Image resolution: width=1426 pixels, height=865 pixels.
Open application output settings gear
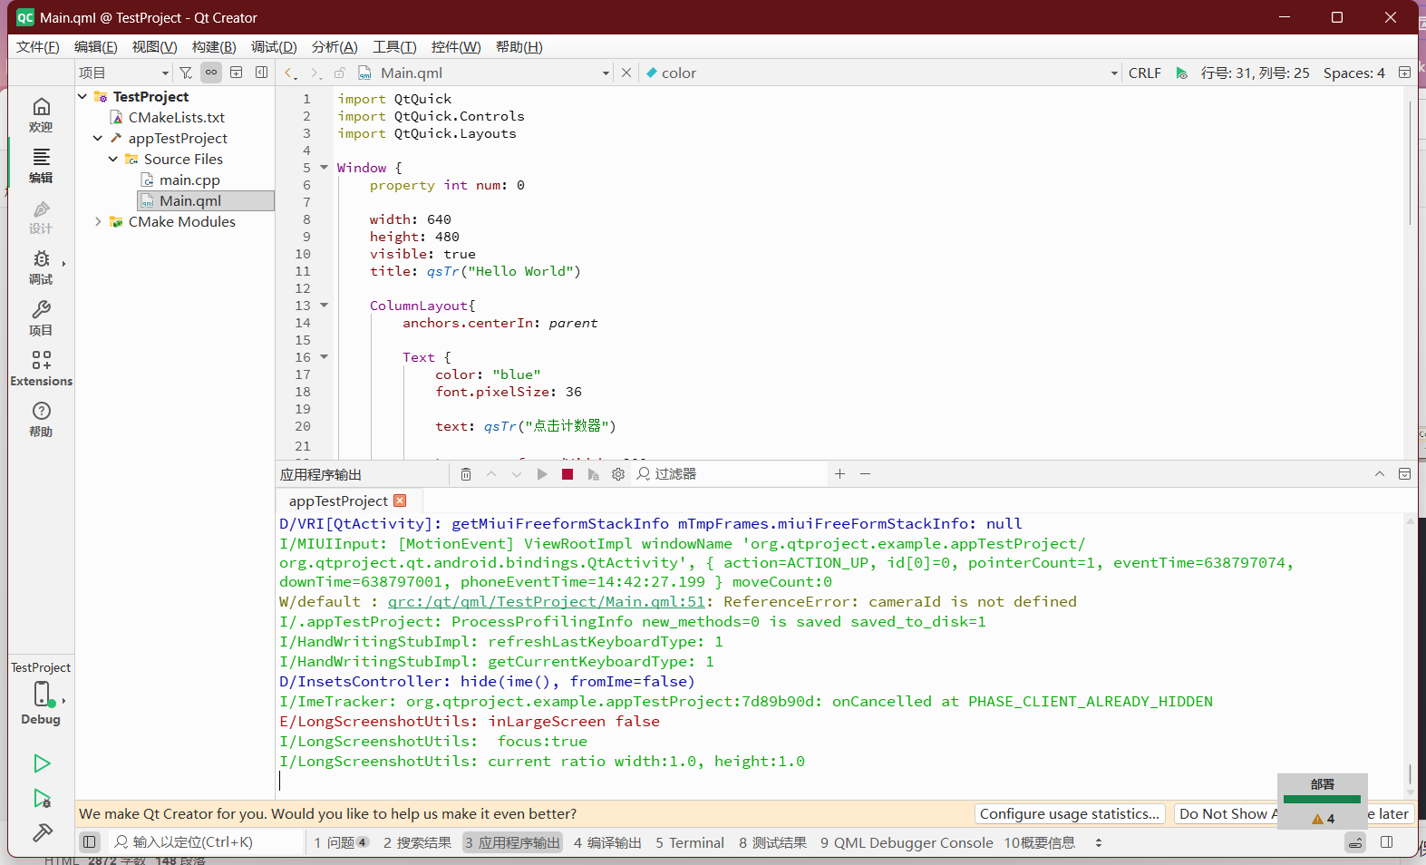(x=618, y=474)
